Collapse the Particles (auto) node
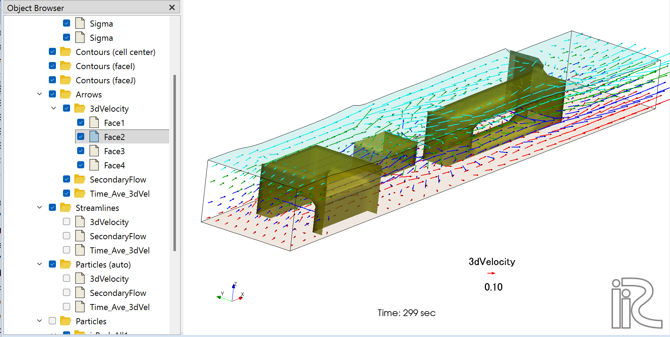The image size is (670, 337). (40, 264)
